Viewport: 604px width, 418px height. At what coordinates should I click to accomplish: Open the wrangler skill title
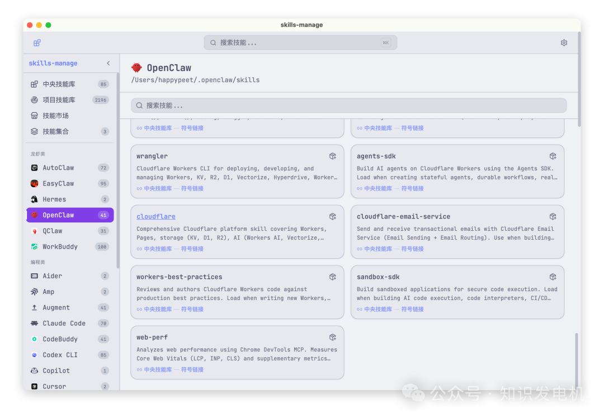[x=152, y=156]
